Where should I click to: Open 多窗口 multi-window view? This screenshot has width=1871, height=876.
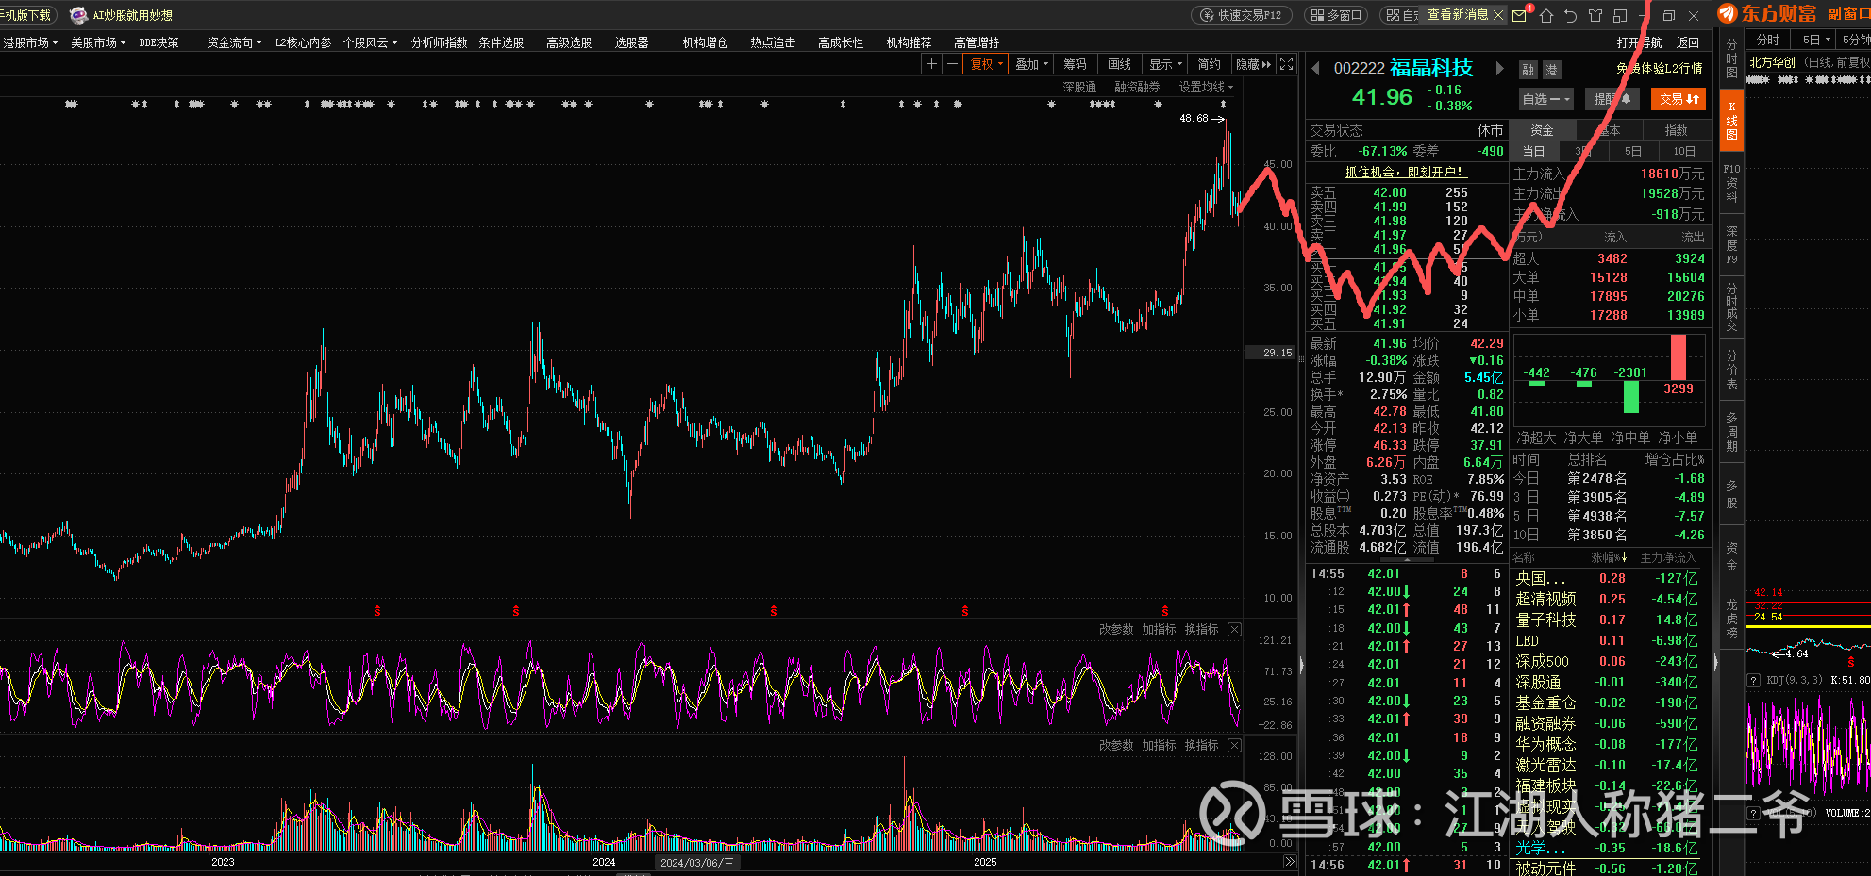1336,15
